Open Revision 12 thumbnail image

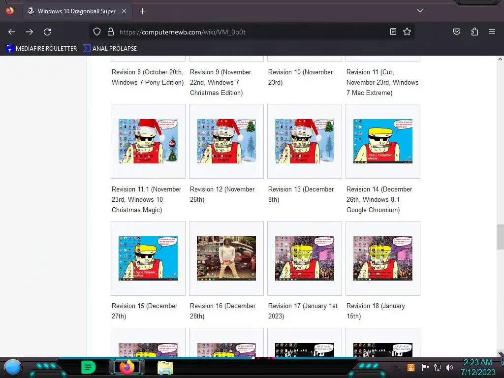[x=226, y=141]
